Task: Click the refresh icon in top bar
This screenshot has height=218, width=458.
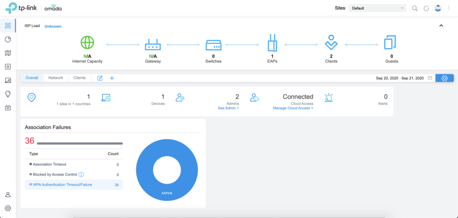Action: 426,8
